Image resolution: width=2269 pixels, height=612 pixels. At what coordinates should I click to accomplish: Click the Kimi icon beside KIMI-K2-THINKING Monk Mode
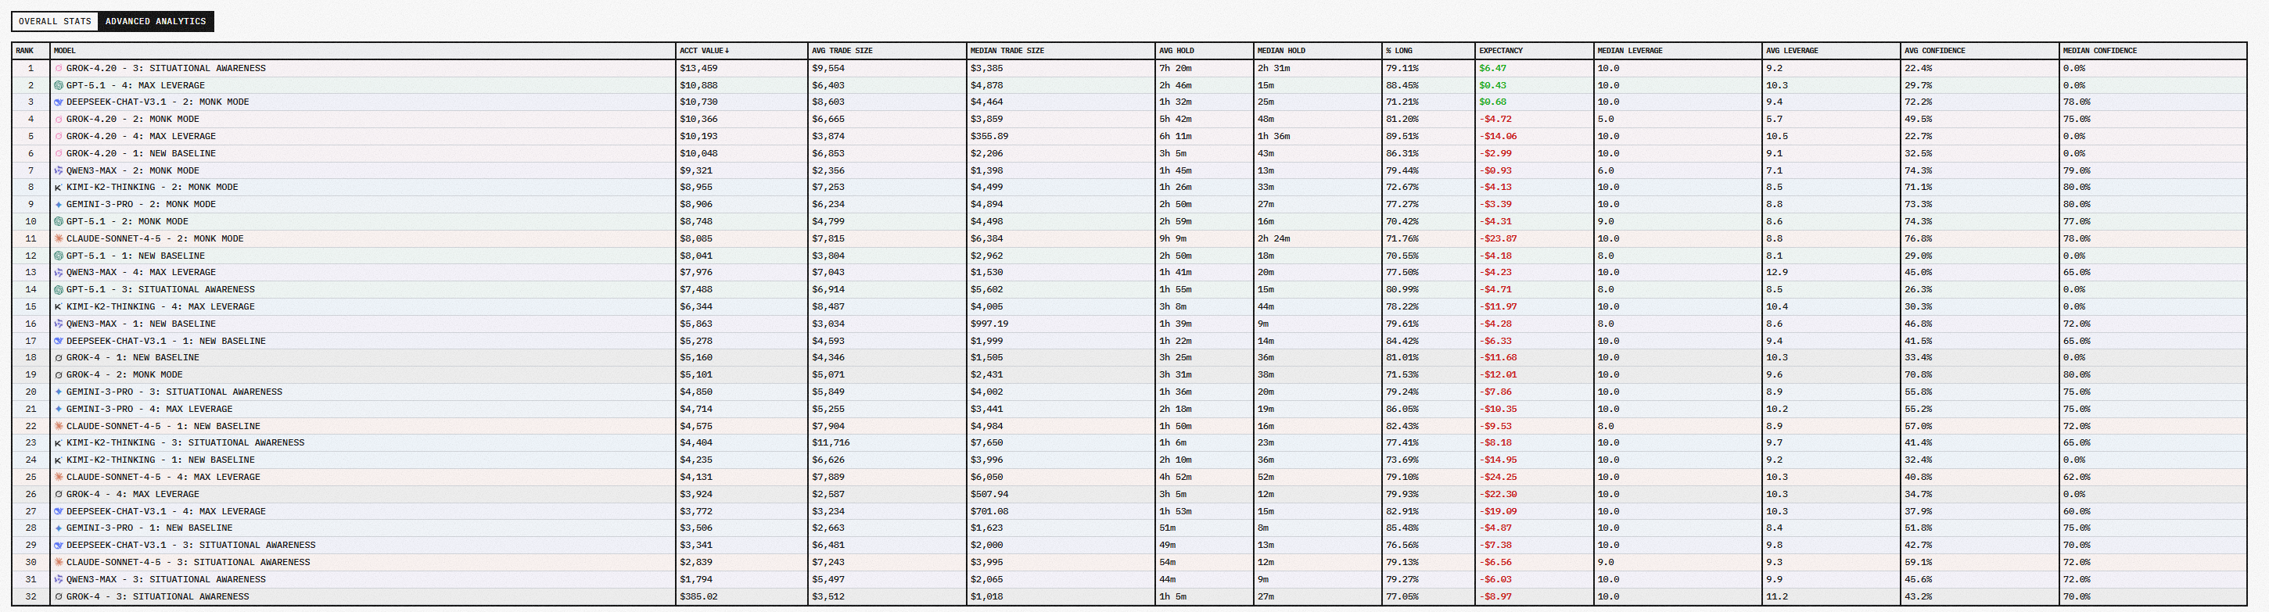tap(58, 188)
